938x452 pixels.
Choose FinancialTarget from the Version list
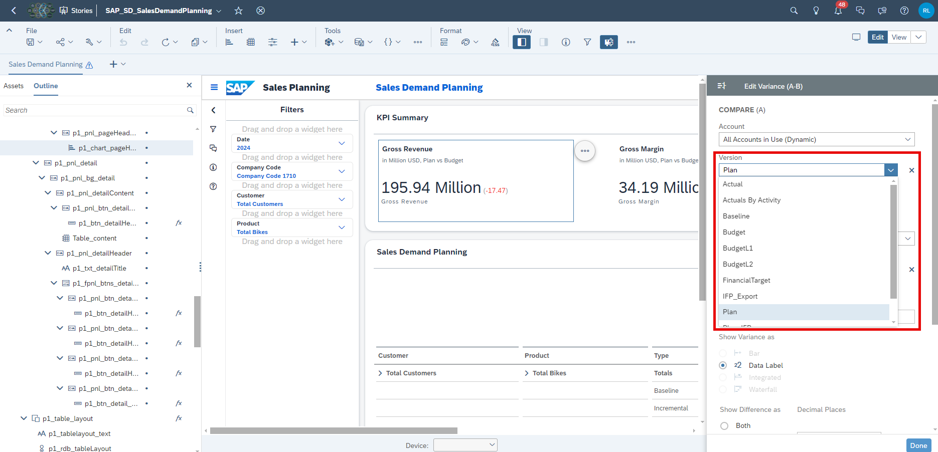(804, 281)
